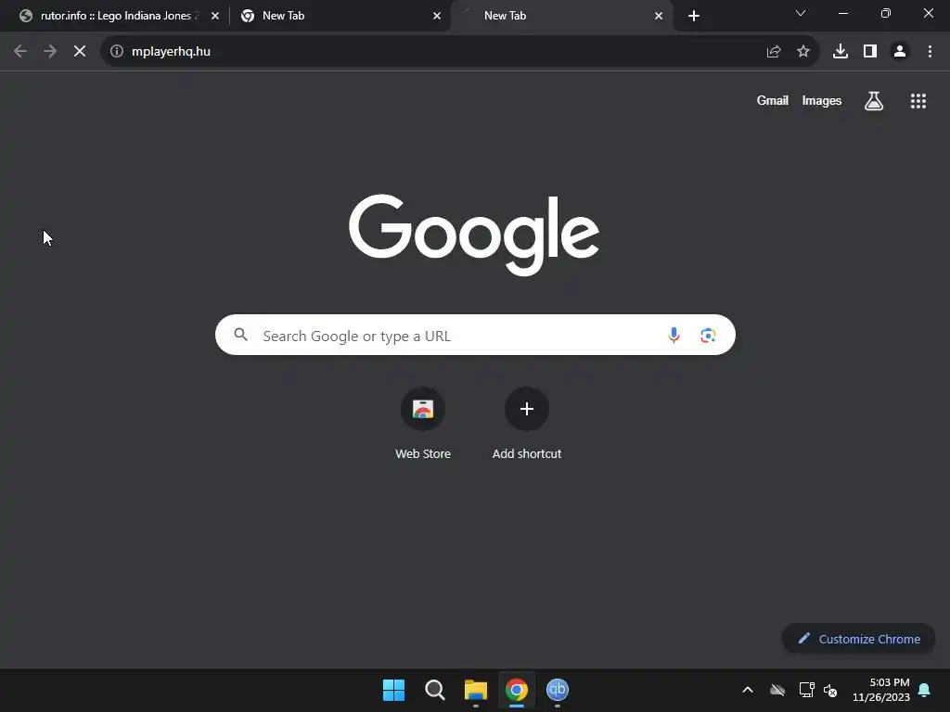Open clock showing 5:03 PM 11/26/2023
The image size is (950, 712).
(x=881, y=690)
